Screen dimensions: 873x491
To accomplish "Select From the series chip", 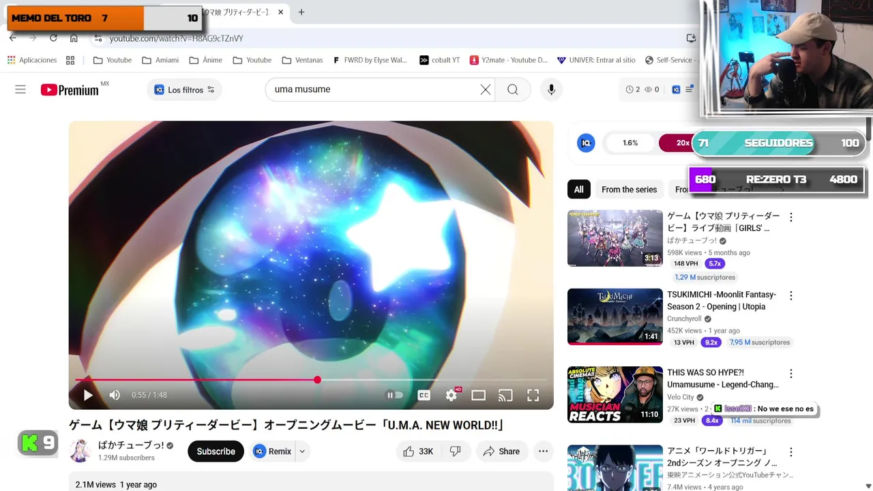I will pos(629,190).
